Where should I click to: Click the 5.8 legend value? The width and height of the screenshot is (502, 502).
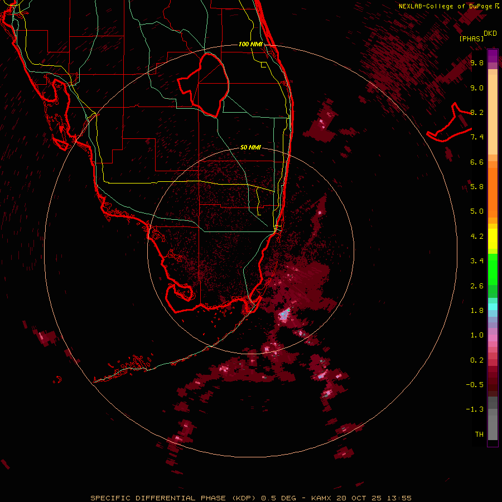pyautogui.click(x=477, y=187)
